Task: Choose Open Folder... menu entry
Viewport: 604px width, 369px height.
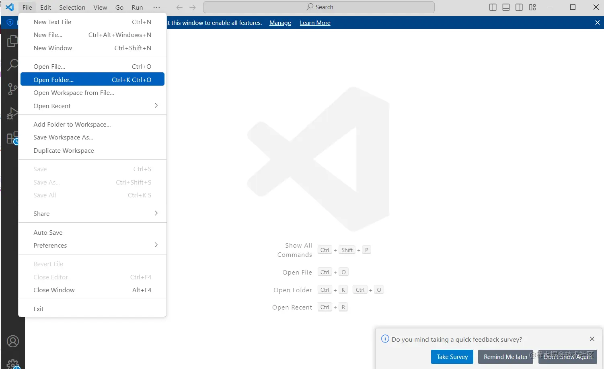Action: click(92, 80)
